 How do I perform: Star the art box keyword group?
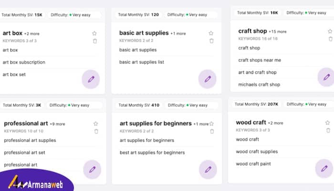tap(94, 33)
